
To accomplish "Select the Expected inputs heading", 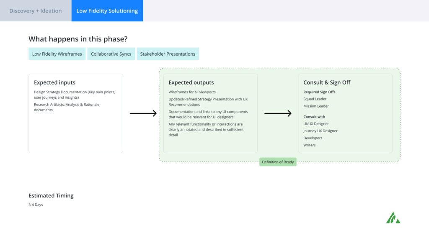I will [54, 82].
